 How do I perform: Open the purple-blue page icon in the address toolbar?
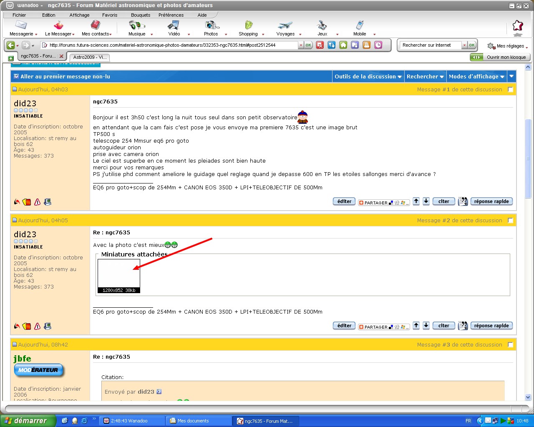355,45
